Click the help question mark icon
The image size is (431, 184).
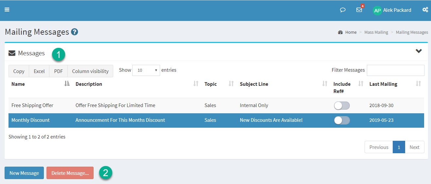[x=75, y=32]
